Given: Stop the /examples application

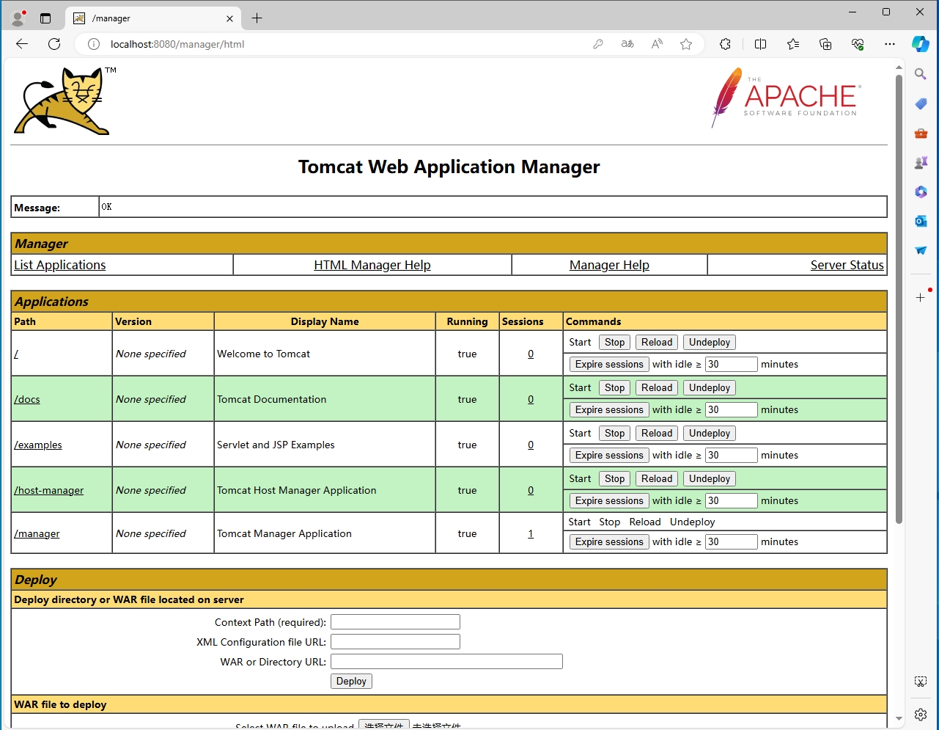Looking at the screenshot, I should tap(615, 433).
